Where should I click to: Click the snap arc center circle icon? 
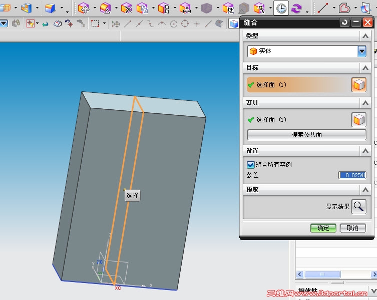coord(174,23)
